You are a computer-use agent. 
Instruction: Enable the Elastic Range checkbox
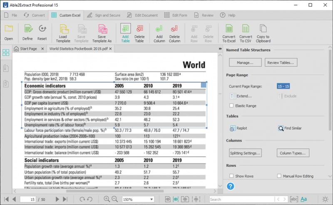[232, 106]
